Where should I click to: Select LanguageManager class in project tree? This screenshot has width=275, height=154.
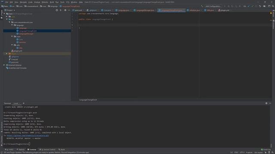tap(26, 34)
